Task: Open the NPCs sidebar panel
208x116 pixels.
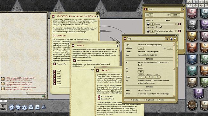Action: pos(192,48)
